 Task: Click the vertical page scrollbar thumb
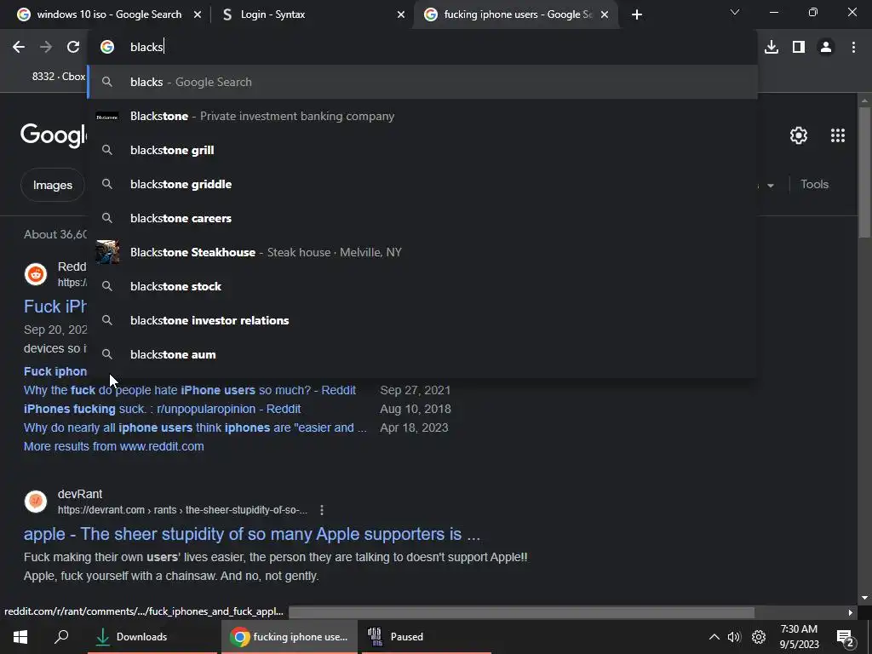pyautogui.click(x=864, y=172)
